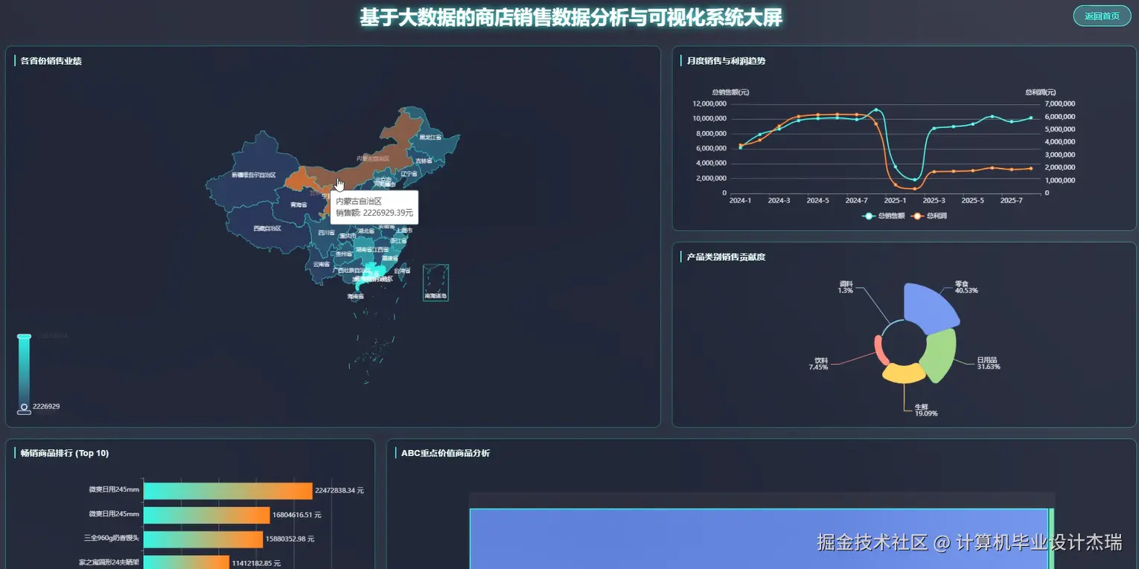Click the 三全960g奶香馒头 product label

(x=112, y=539)
